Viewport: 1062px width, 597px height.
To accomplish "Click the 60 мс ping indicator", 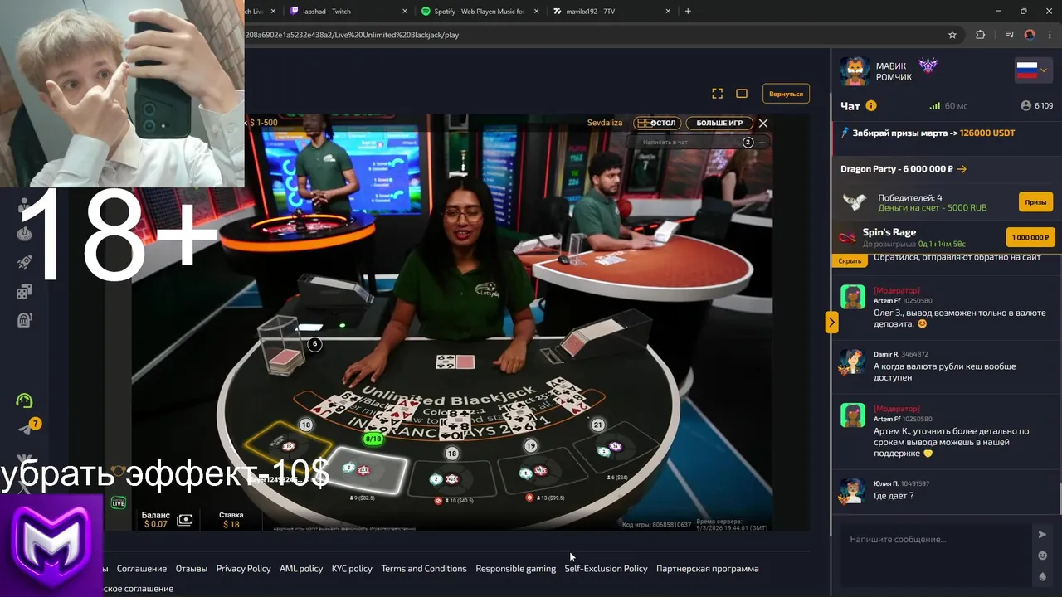I will pos(948,106).
